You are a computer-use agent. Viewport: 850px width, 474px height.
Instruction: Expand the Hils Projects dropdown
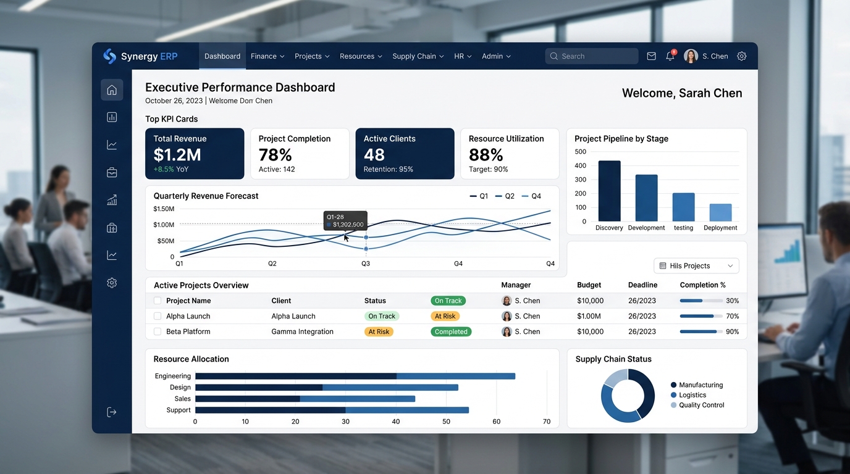696,266
